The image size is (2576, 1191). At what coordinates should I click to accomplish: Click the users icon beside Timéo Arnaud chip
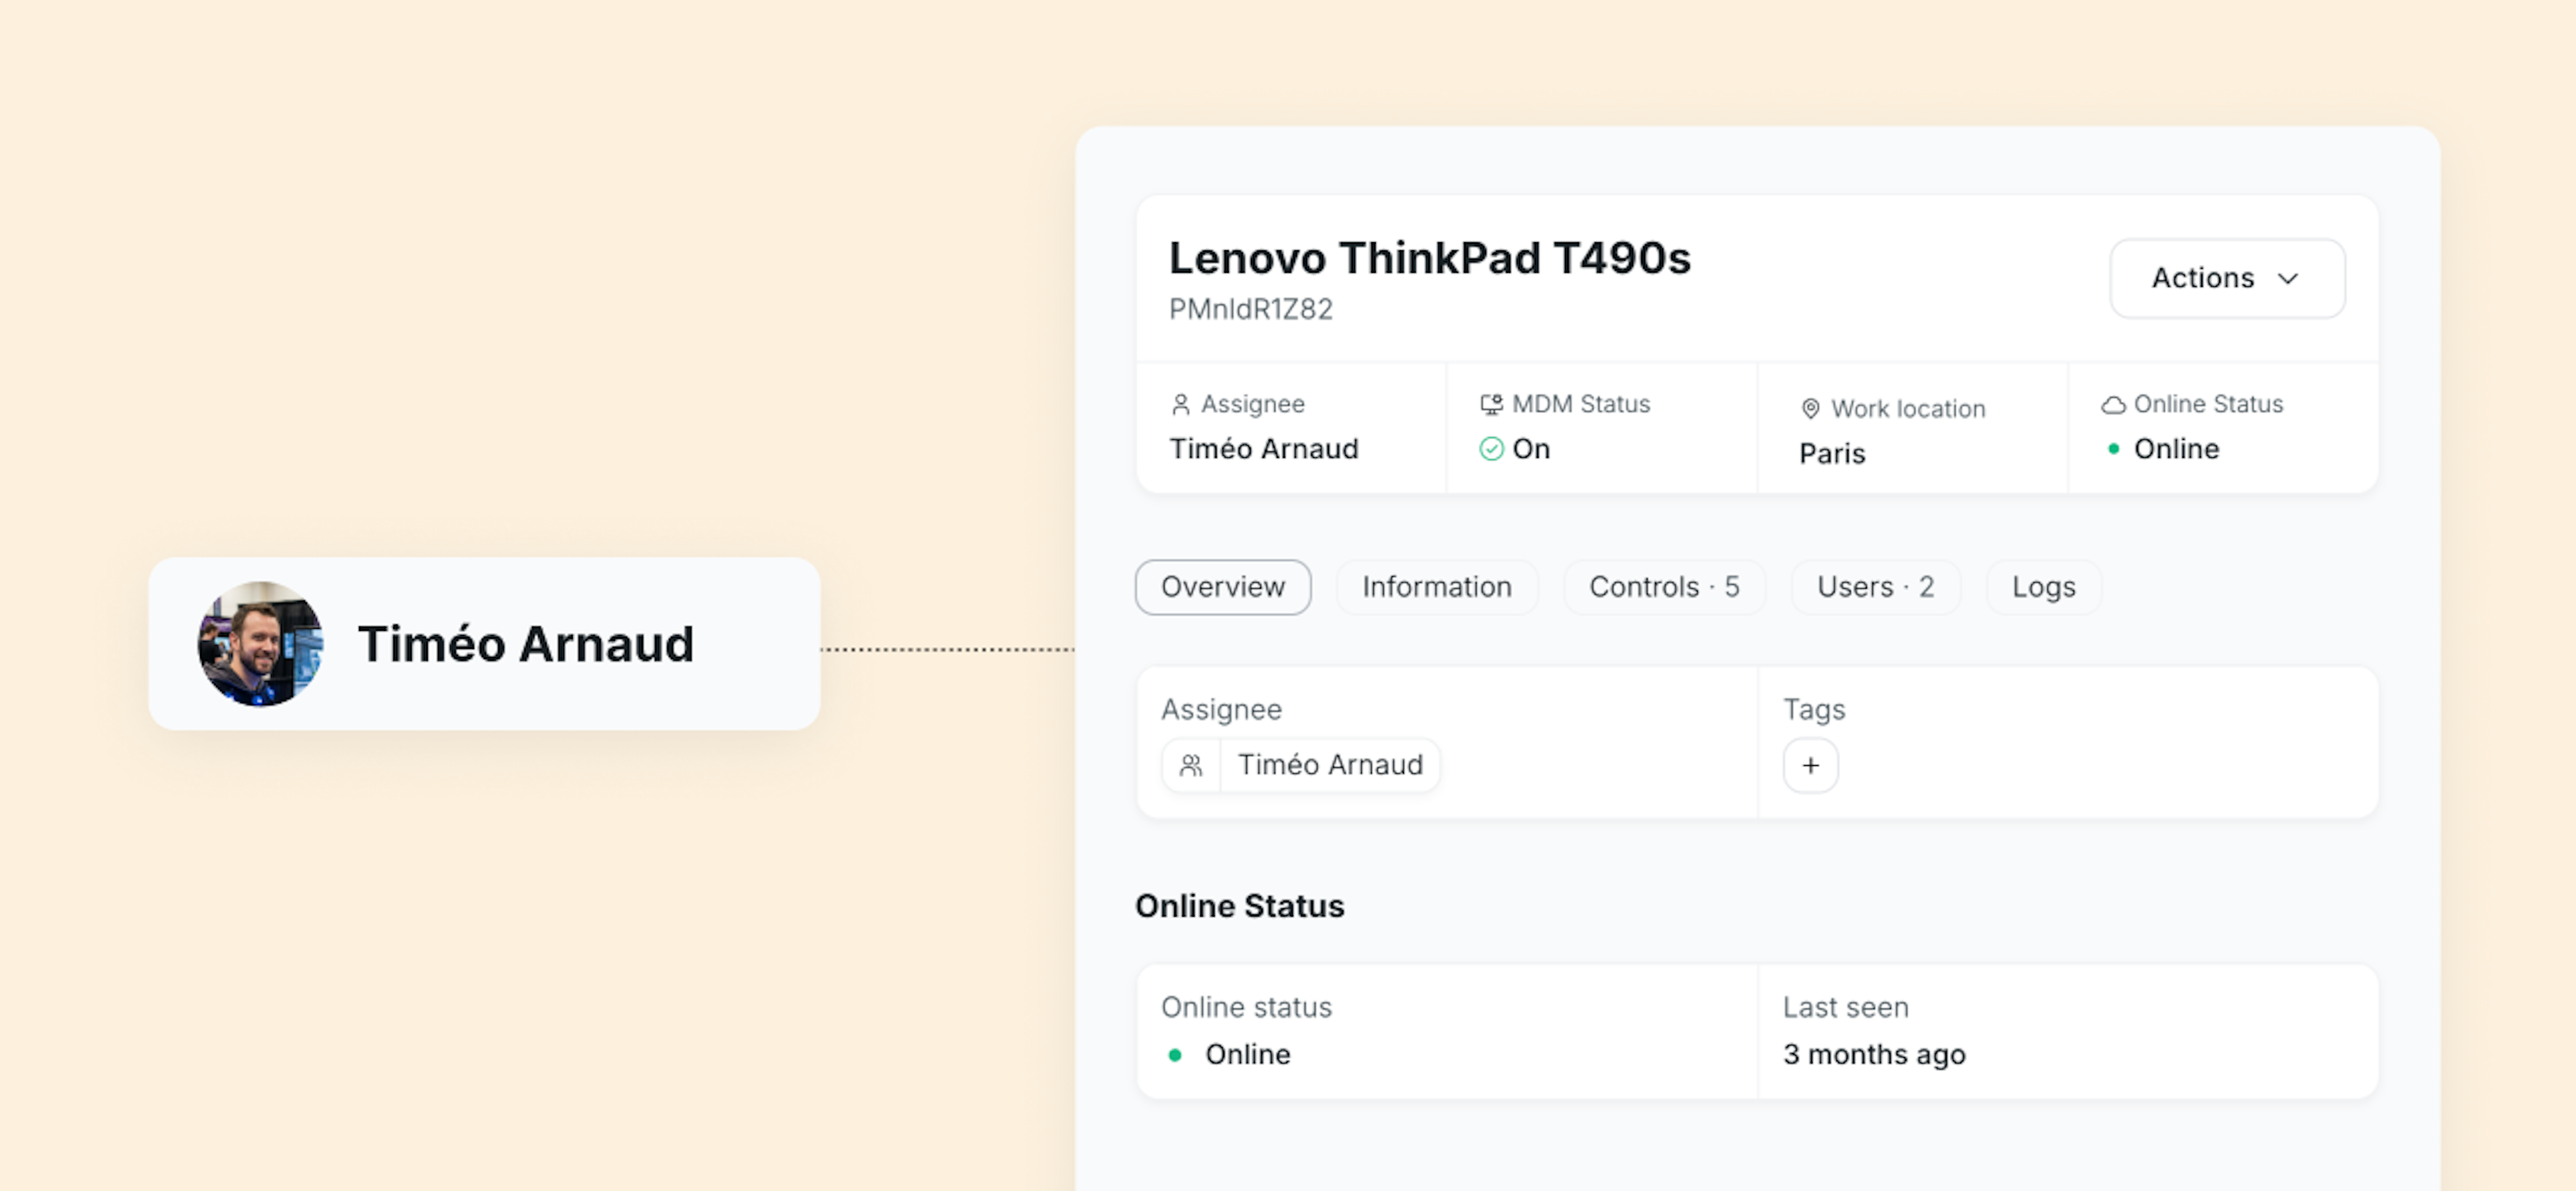(x=1191, y=766)
